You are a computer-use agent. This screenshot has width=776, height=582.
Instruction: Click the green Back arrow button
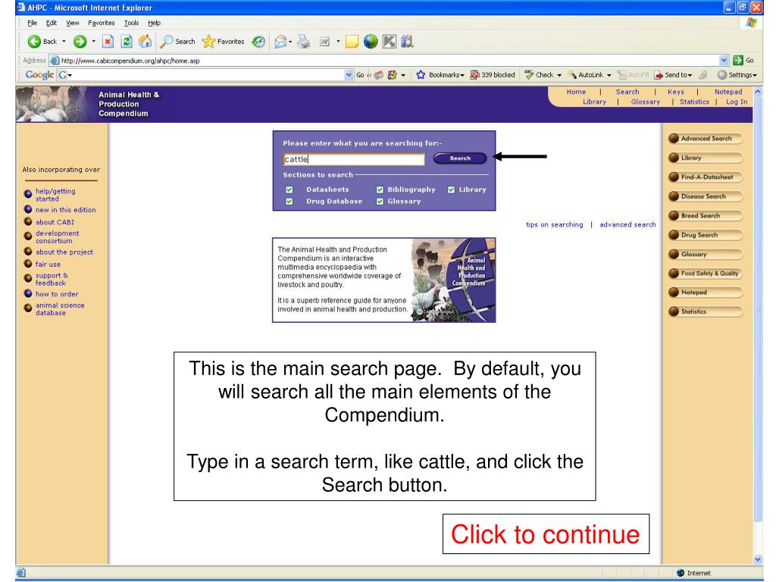point(34,42)
